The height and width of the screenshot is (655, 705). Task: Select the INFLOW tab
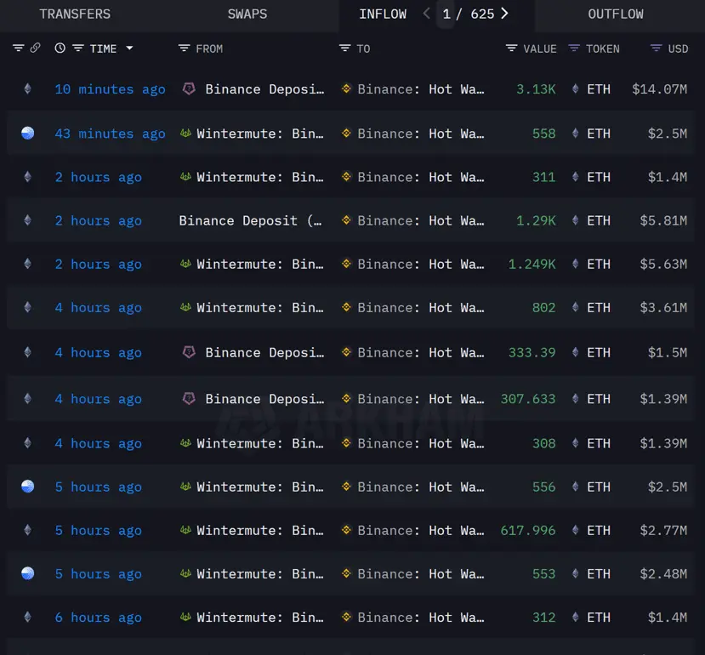pyautogui.click(x=383, y=14)
